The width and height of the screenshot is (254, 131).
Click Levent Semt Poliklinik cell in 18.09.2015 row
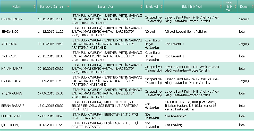click(192, 81)
